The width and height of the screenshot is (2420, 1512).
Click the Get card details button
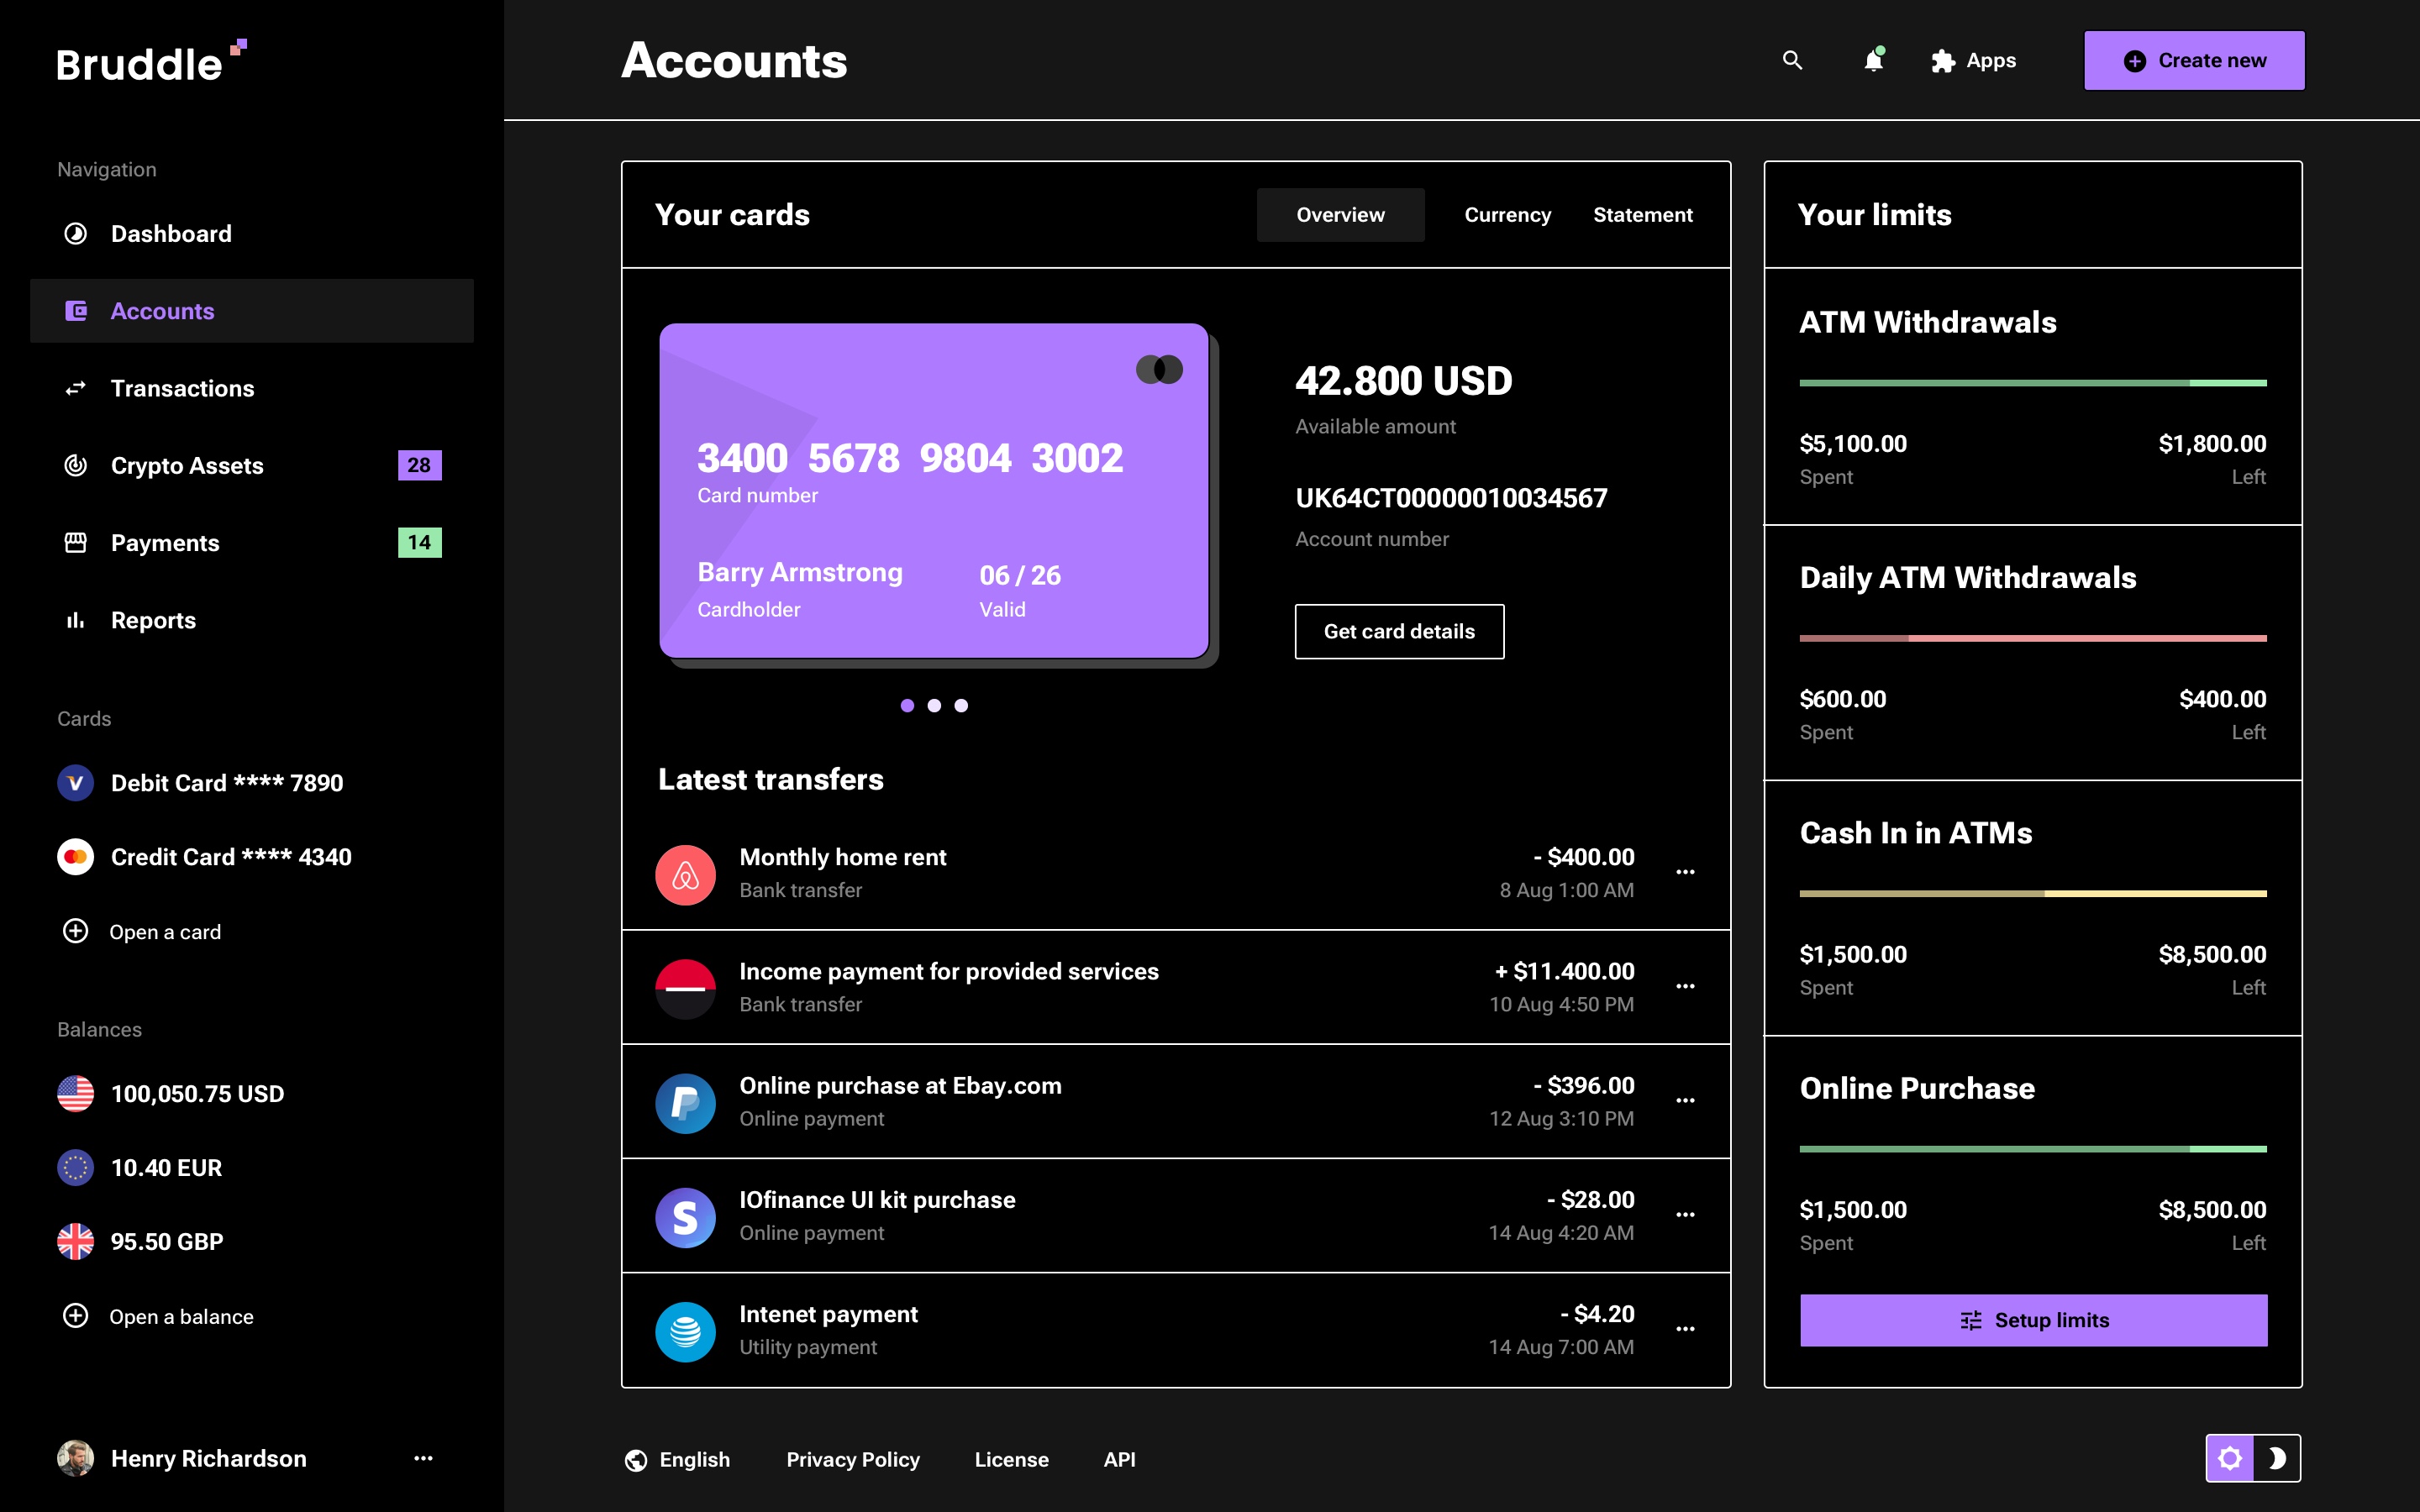point(1399,631)
